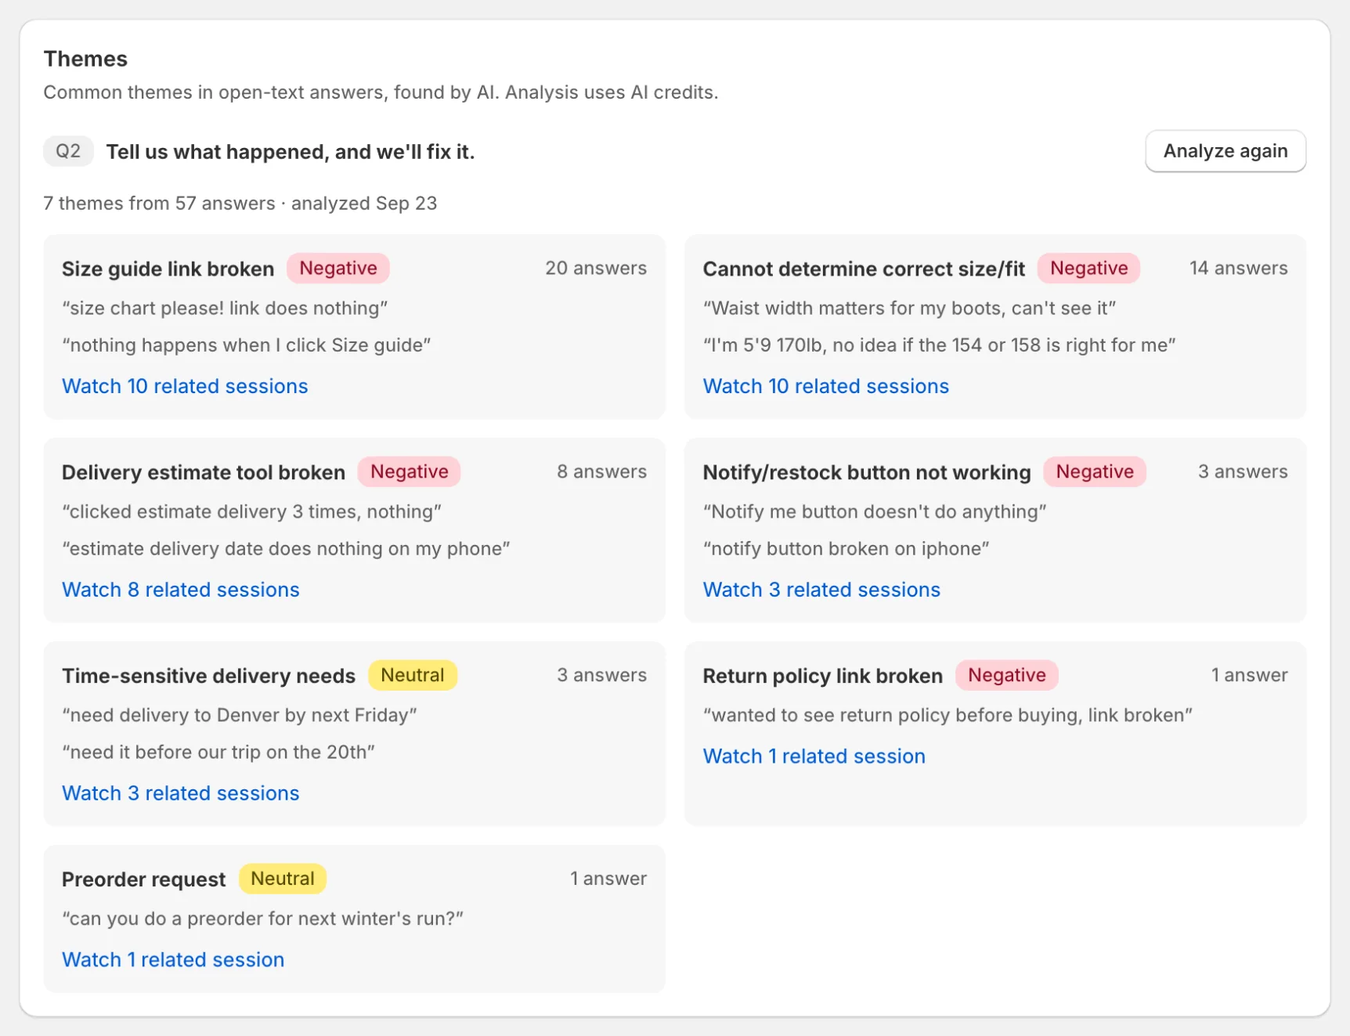Screen dimensions: 1350x1036
Task: Click the quote about waist width for boots
Action: 909,308
